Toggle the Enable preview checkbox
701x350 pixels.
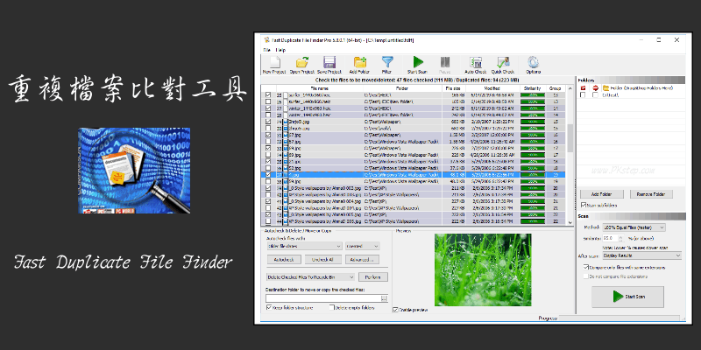coord(395,310)
